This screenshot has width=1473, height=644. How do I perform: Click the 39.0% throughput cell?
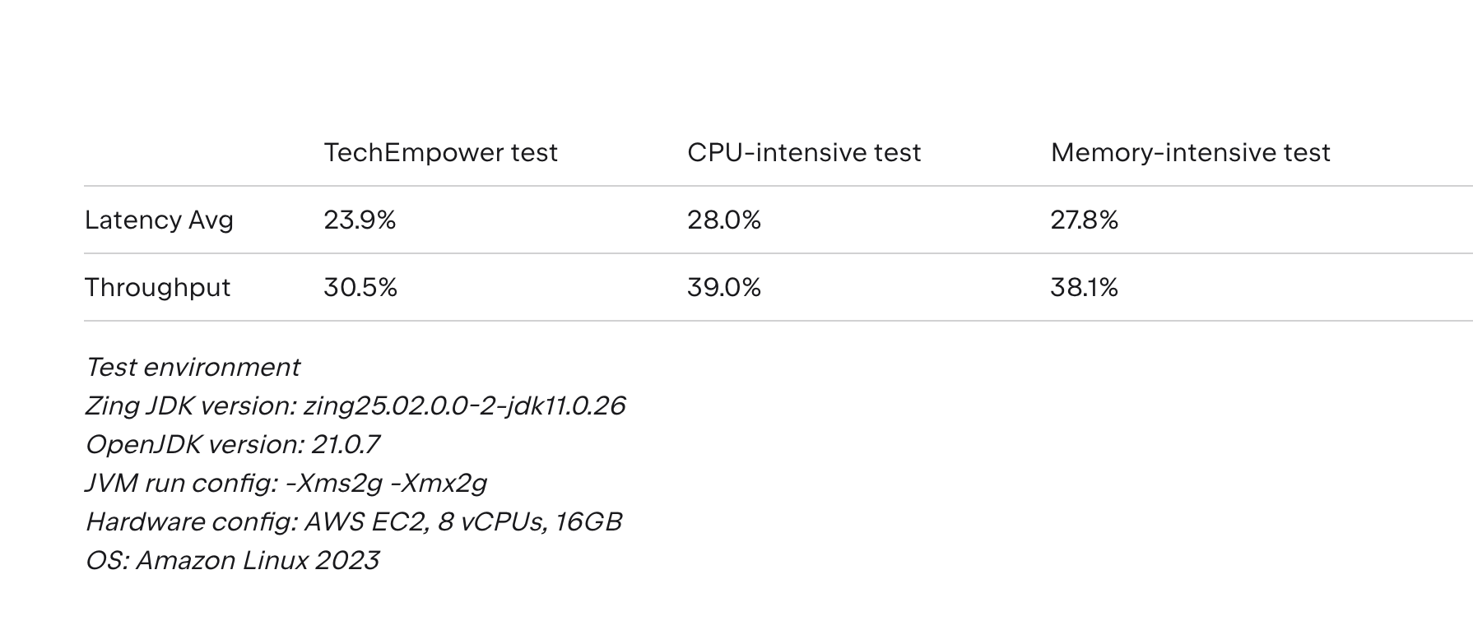click(723, 287)
